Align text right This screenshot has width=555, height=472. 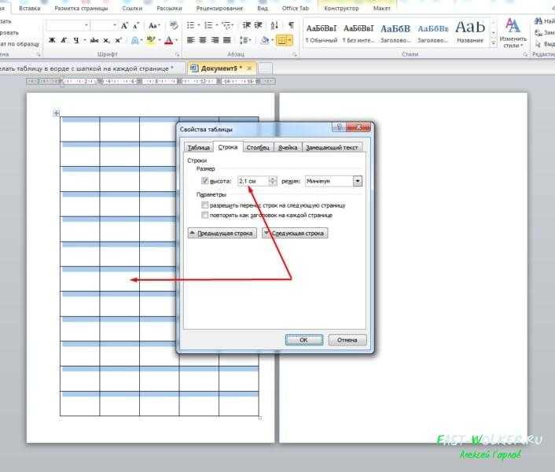point(215,40)
